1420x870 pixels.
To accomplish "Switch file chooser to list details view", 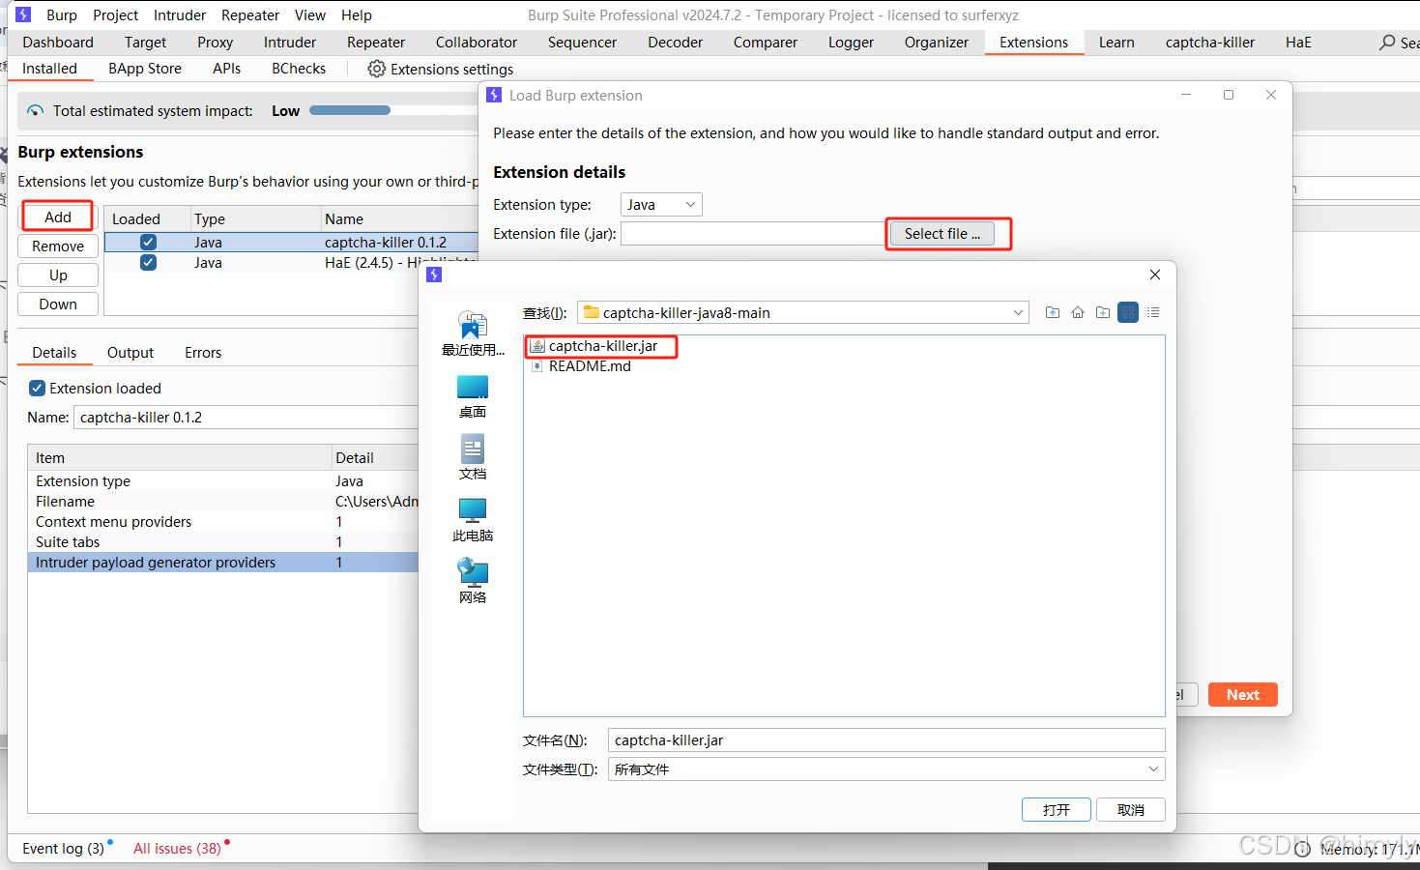I will pos(1153,312).
